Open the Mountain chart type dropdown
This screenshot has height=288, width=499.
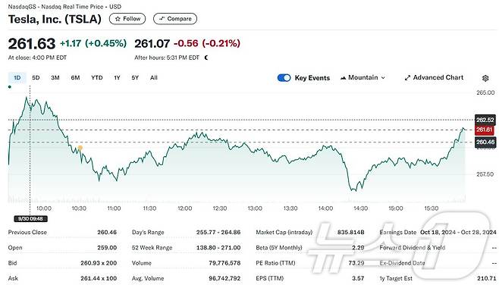(x=362, y=77)
